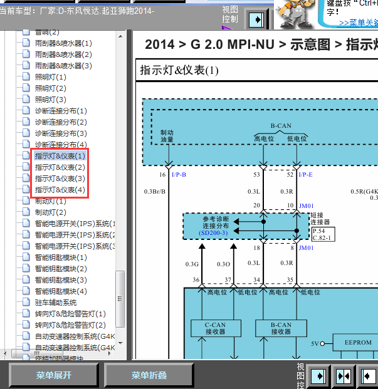This screenshot has height=389, width=378.
Task: Open 指示灯&仪表(2) diagram
Action: 60,167
